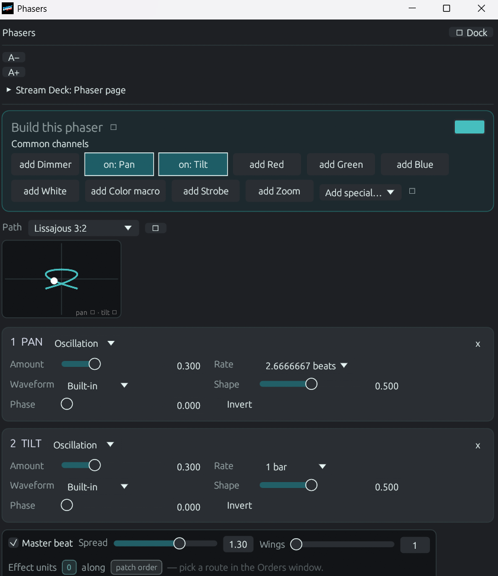Expand Stream Deck: Phaser page section
Screen dimensions: 498x576
[66, 90]
